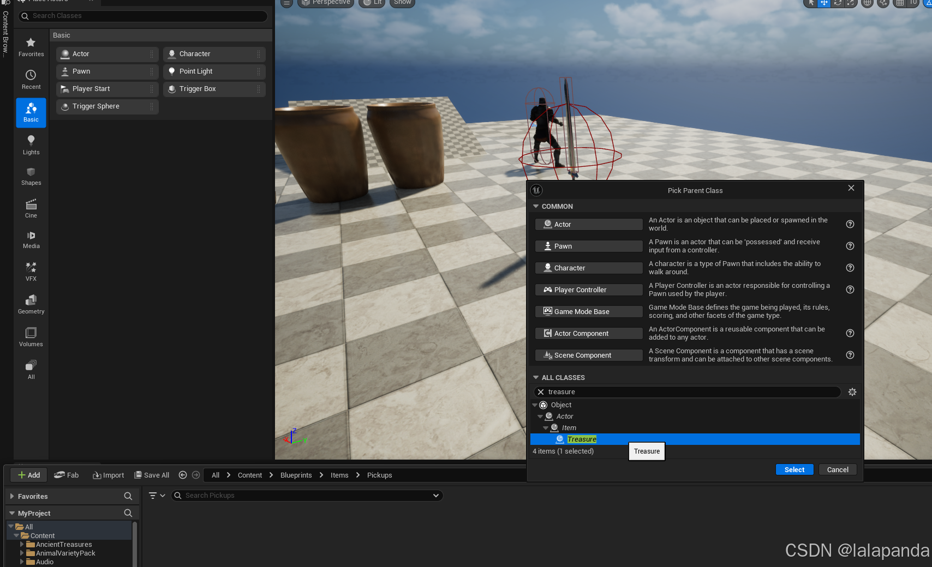
Task: Open the Cine category
Action: pos(31,209)
